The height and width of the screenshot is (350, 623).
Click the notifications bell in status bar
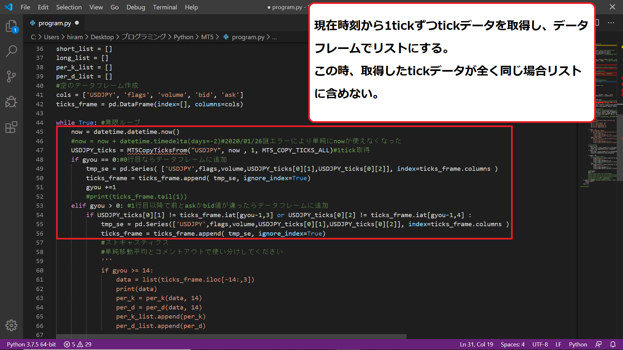point(613,344)
